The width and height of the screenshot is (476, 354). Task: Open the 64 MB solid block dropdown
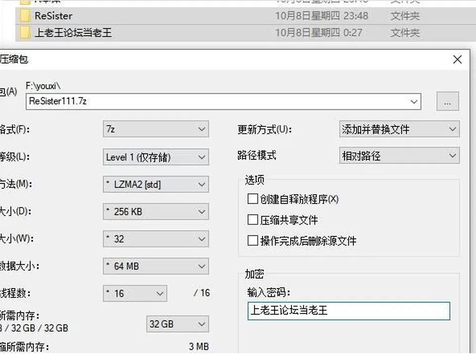(x=156, y=266)
